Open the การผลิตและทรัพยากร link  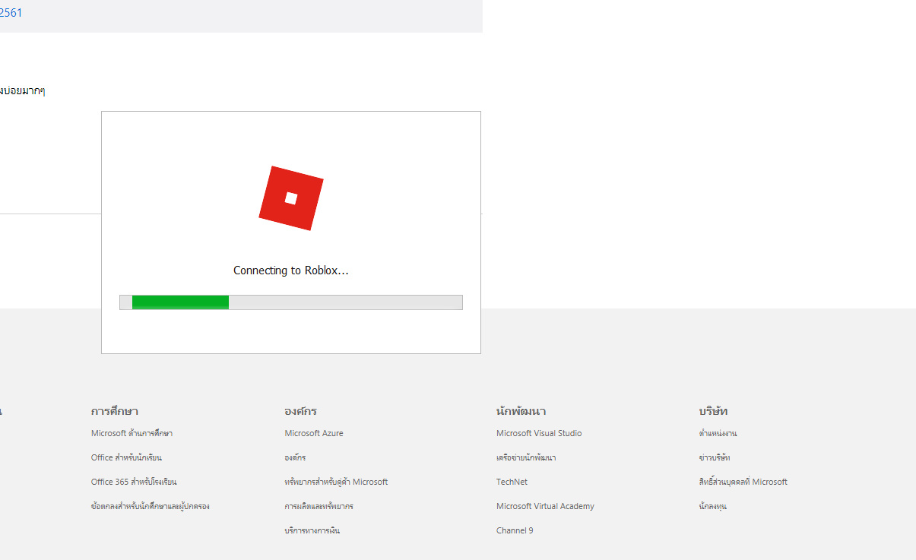point(319,506)
